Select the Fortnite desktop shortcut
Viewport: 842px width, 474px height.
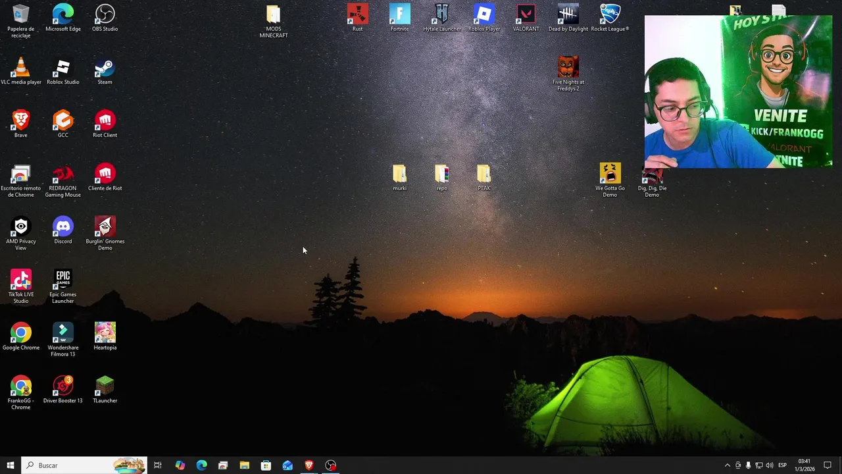400,18
